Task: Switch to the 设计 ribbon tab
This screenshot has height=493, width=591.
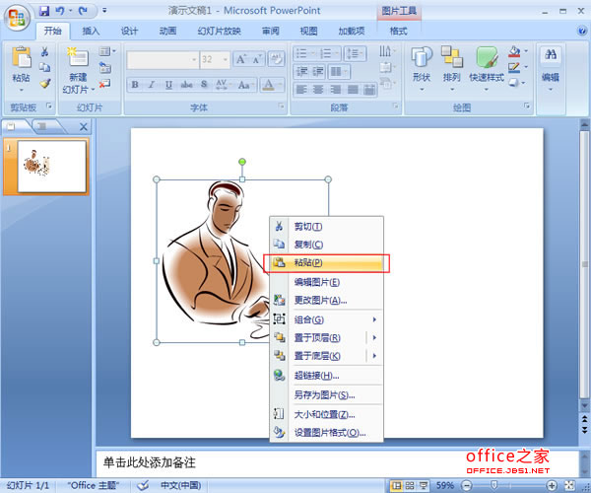Action: tap(129, 31)
